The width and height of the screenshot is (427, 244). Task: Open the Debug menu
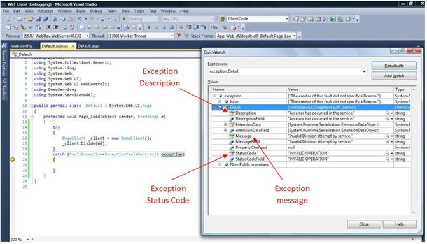coord(96,11)
